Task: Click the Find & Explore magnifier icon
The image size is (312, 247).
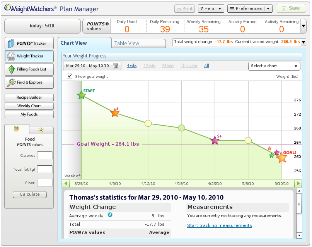Action: click(x=11, y=82)
